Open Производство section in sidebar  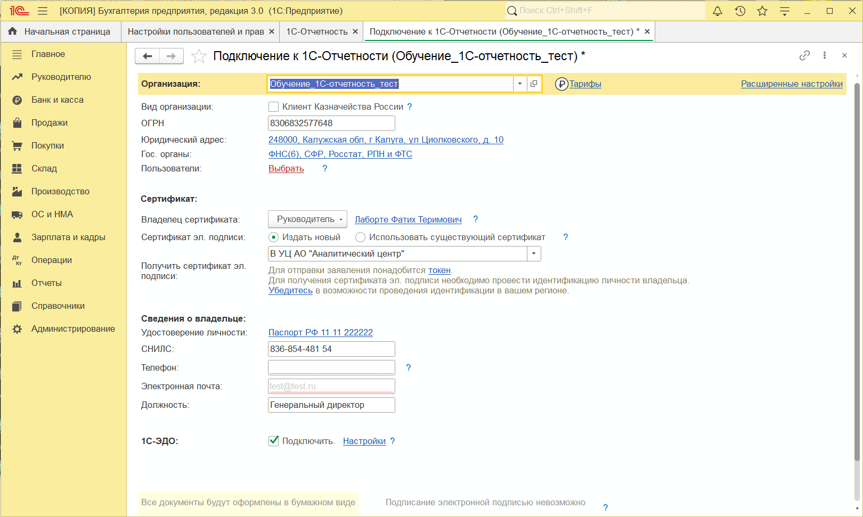(x=63, y=192)
